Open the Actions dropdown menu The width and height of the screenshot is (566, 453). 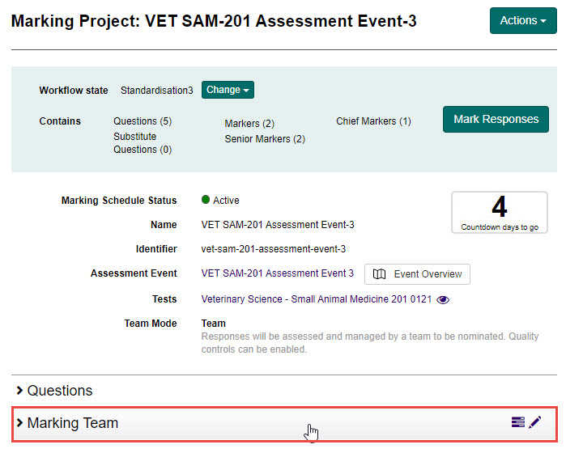click(522, 21)
